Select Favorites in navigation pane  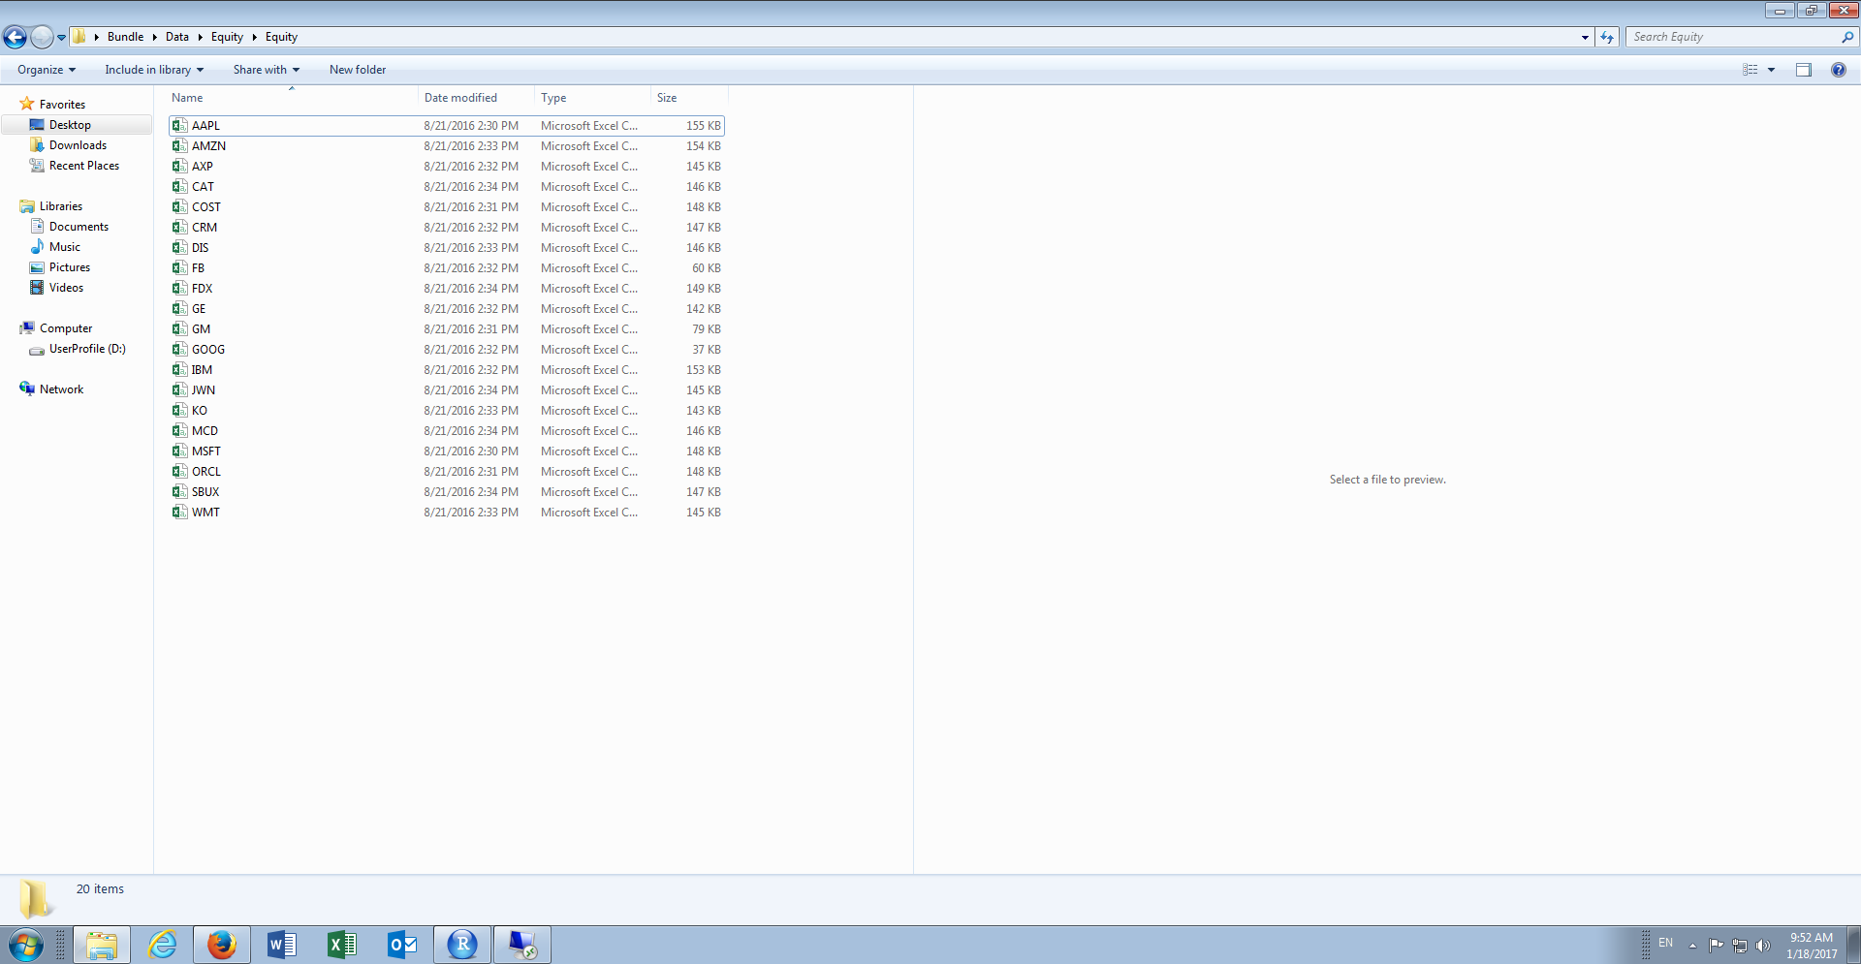(x=62, y=105)
